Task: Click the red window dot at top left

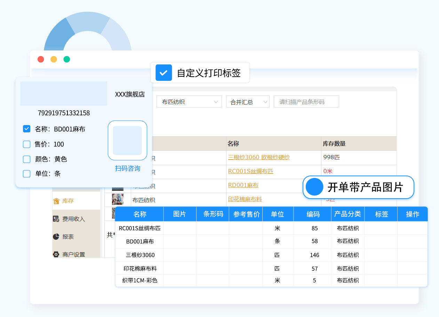Action: 41,59
